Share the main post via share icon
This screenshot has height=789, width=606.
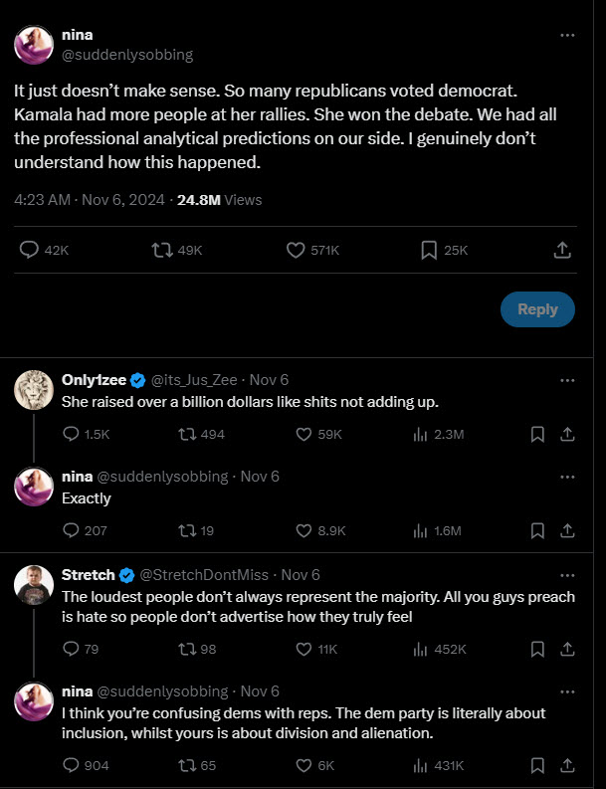pos(561,251)
